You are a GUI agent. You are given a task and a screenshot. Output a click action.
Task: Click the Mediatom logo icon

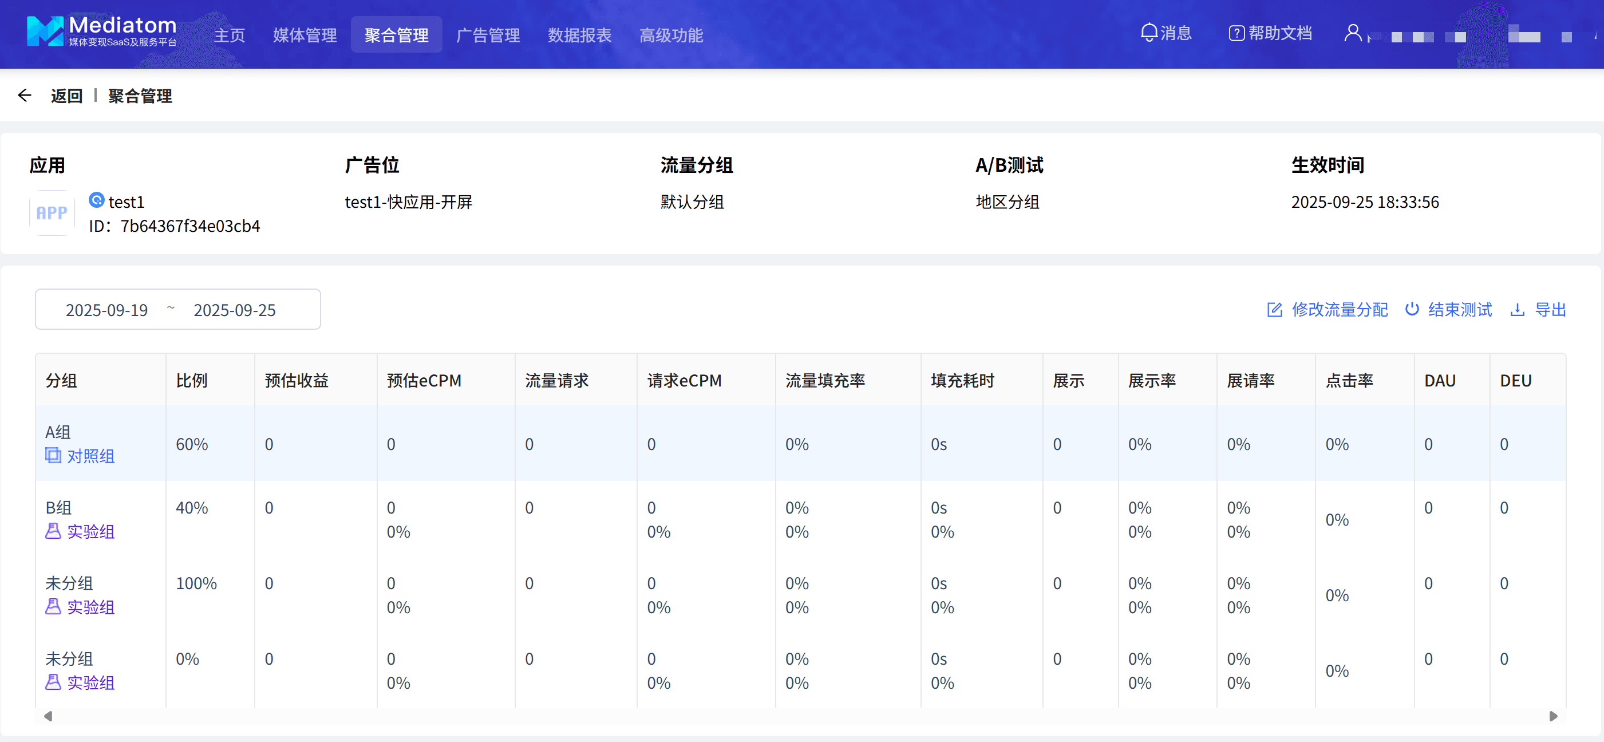(45, 31)
